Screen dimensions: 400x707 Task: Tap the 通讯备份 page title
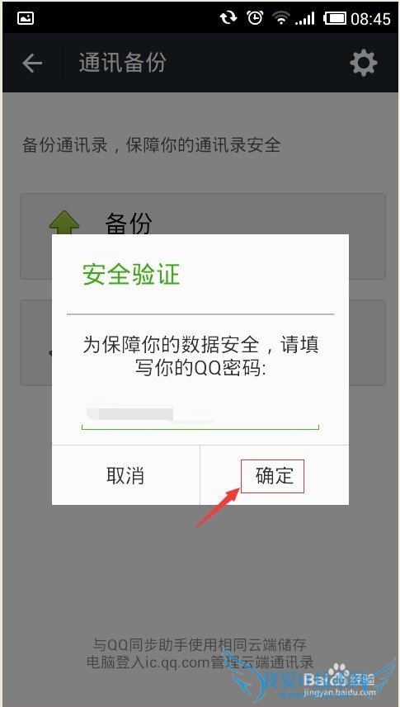point(123,62)
